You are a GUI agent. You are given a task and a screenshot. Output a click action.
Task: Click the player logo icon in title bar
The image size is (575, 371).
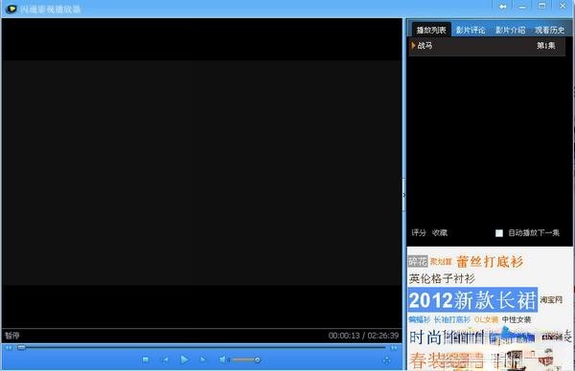[11, 9]
